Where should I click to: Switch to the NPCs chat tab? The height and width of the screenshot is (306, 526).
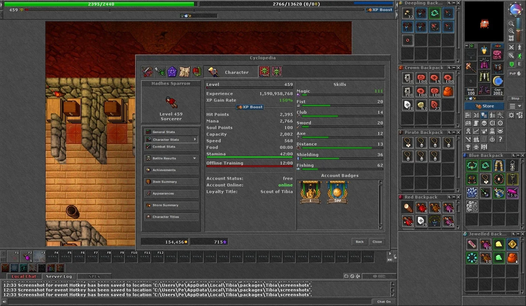click(94, 276)
